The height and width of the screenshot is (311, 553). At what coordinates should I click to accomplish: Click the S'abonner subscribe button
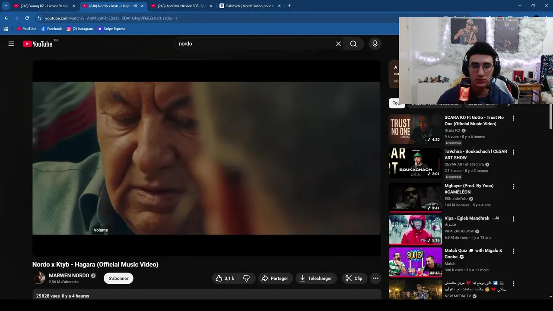118,279
